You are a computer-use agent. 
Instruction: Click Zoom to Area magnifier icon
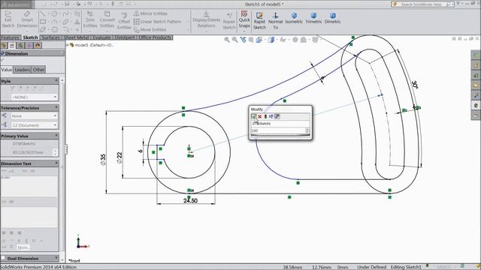point(234,40)
